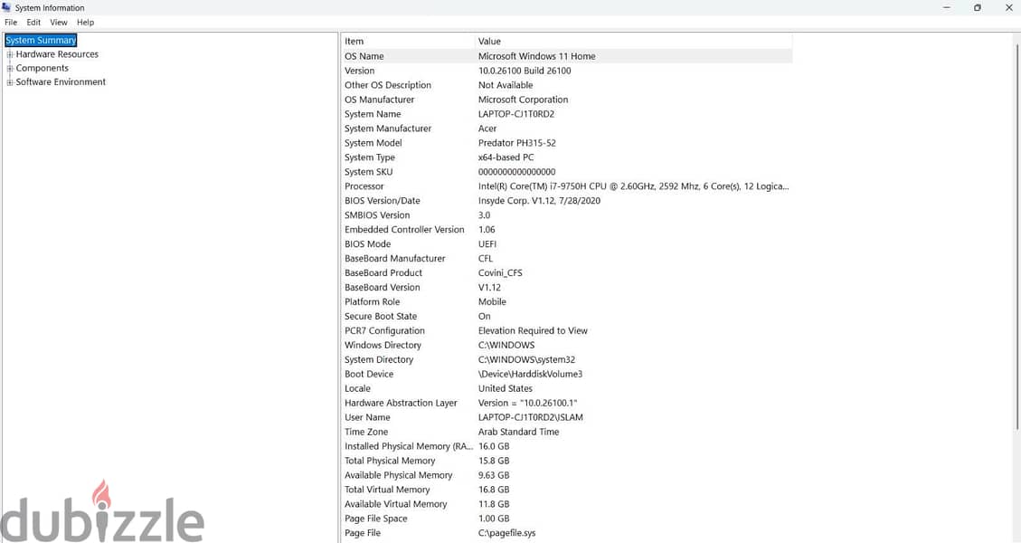
Task: Select the Components tree item
Action: pyautogui.click(x=43, y=69)
